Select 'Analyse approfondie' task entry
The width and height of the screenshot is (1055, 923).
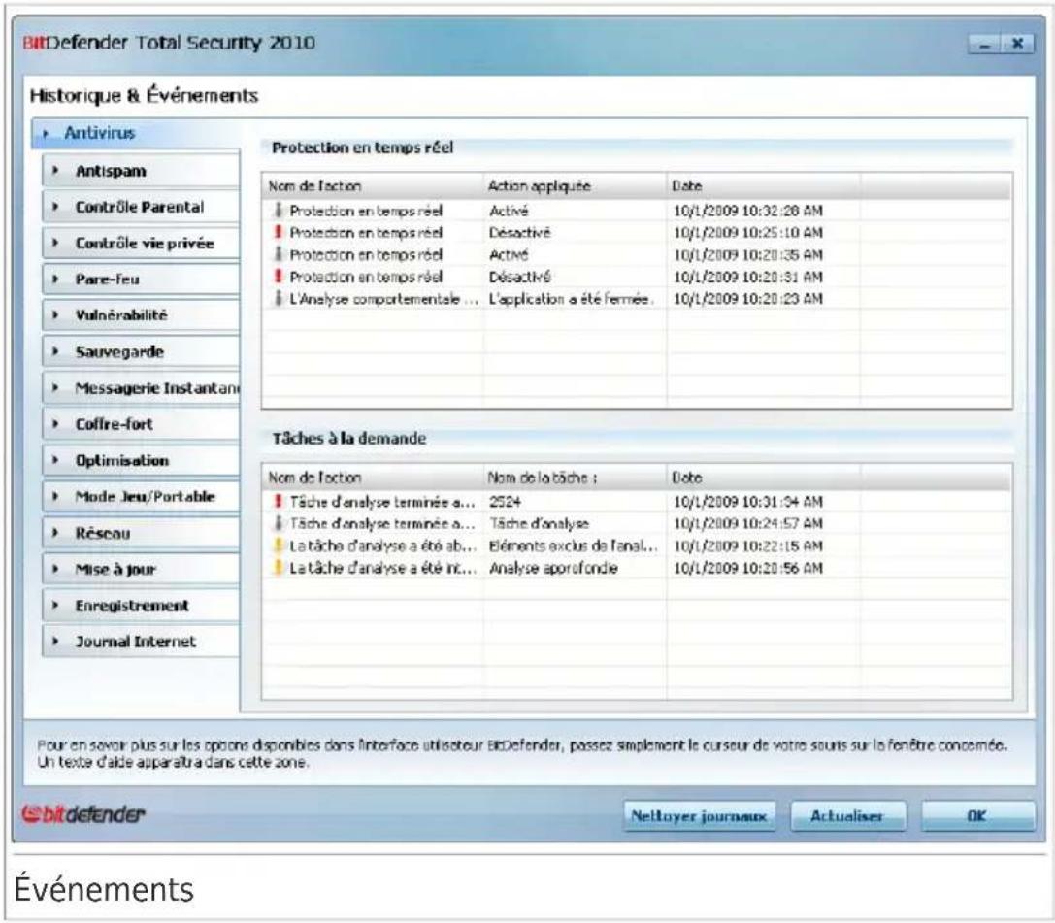pos(553,568)
